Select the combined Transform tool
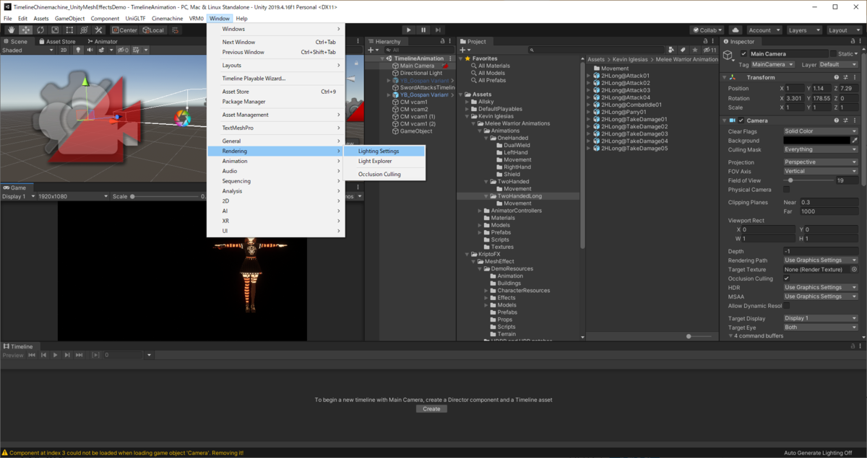The image size is (867, 458). coord(84,30)
